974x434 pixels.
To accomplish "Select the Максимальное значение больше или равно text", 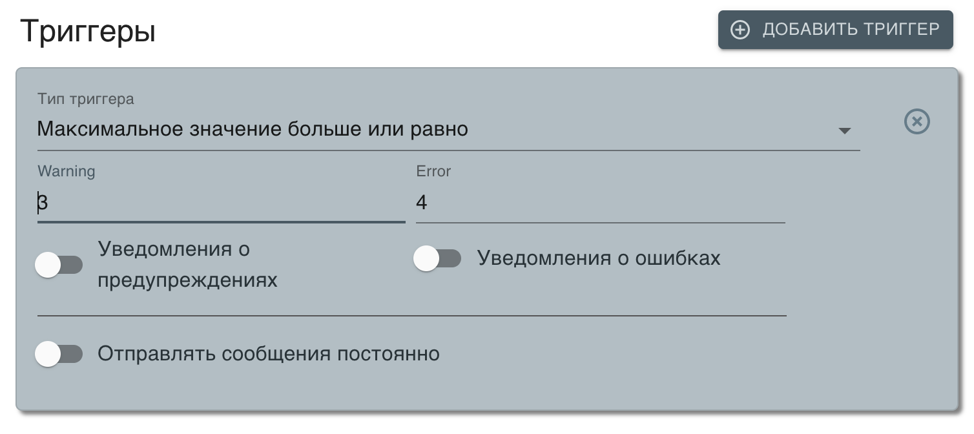I will 253,130.
